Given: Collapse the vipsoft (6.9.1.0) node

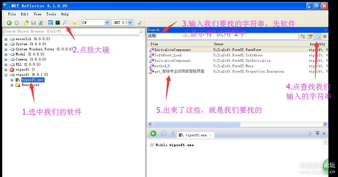Looking at the screenshot, I should pyautogui.click(x=6, y=75).
